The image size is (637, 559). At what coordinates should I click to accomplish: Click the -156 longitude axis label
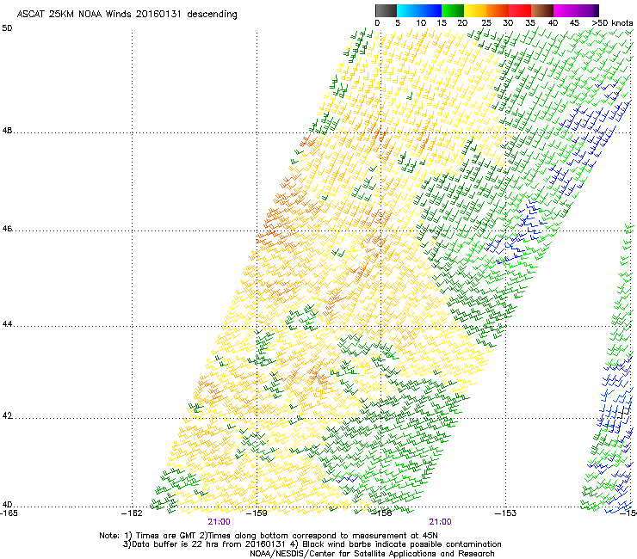pos(381,513)
